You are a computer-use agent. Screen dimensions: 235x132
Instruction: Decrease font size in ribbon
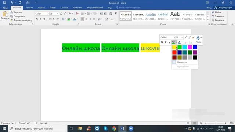(x=65, y=14)
